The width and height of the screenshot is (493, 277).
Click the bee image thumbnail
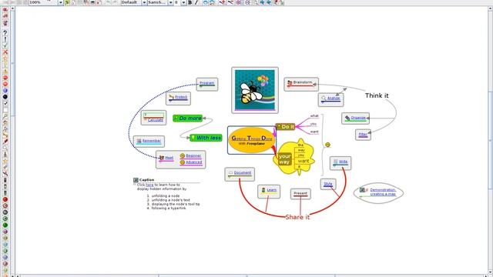click(x=255, y=90)
